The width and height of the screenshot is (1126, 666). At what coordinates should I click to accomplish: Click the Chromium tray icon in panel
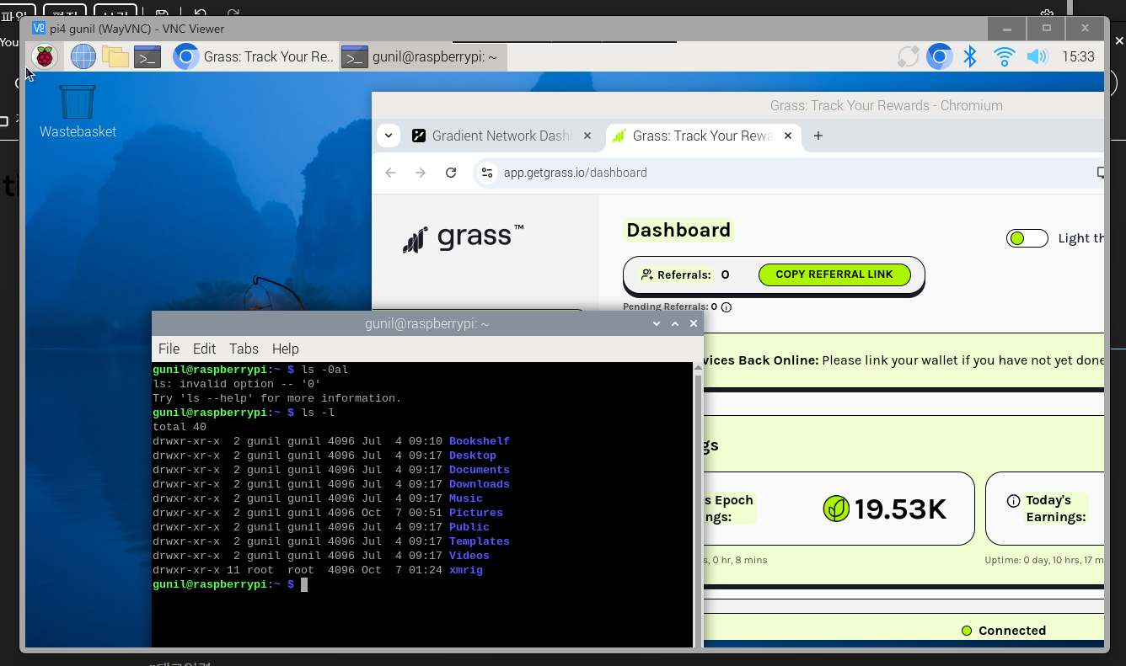(939, 56)
